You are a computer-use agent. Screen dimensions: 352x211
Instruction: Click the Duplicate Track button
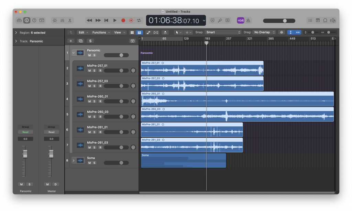pos(80,41)
